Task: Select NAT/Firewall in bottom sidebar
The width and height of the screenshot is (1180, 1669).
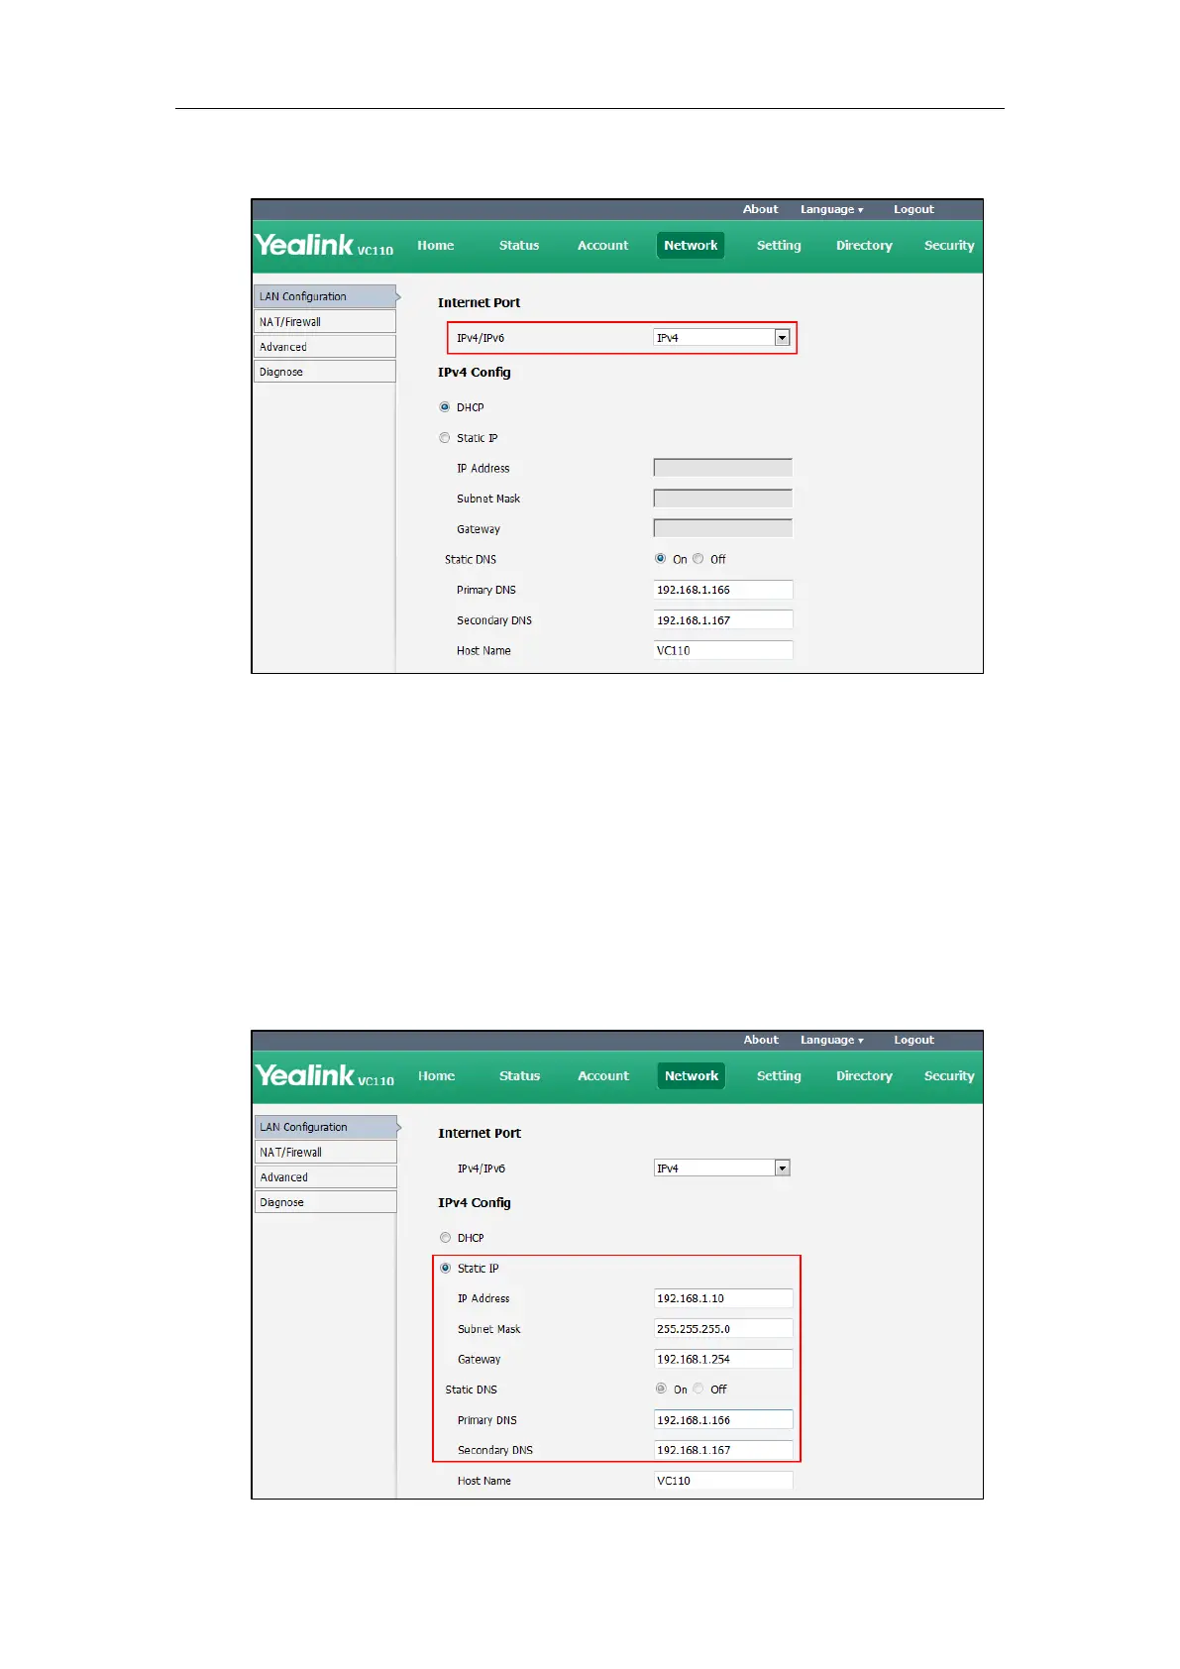Action: (x=326, y=1152)
